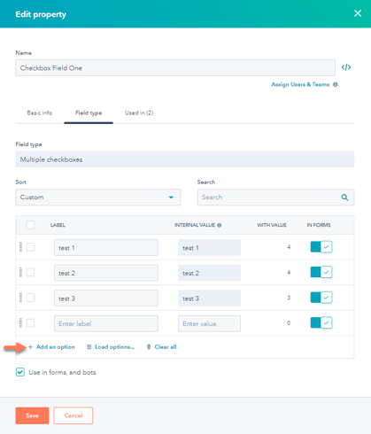Click the Enter label input field
The width and height of the screenshot is (371, 434).
tap(106, 323)
